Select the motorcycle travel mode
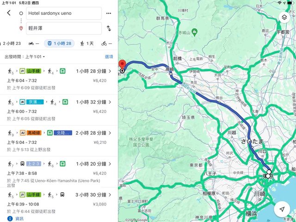 pos(34,43)
